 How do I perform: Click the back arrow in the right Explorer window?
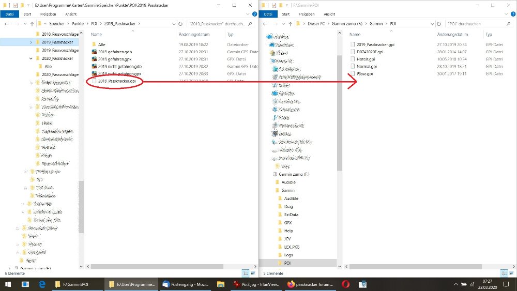click(266, 24)
